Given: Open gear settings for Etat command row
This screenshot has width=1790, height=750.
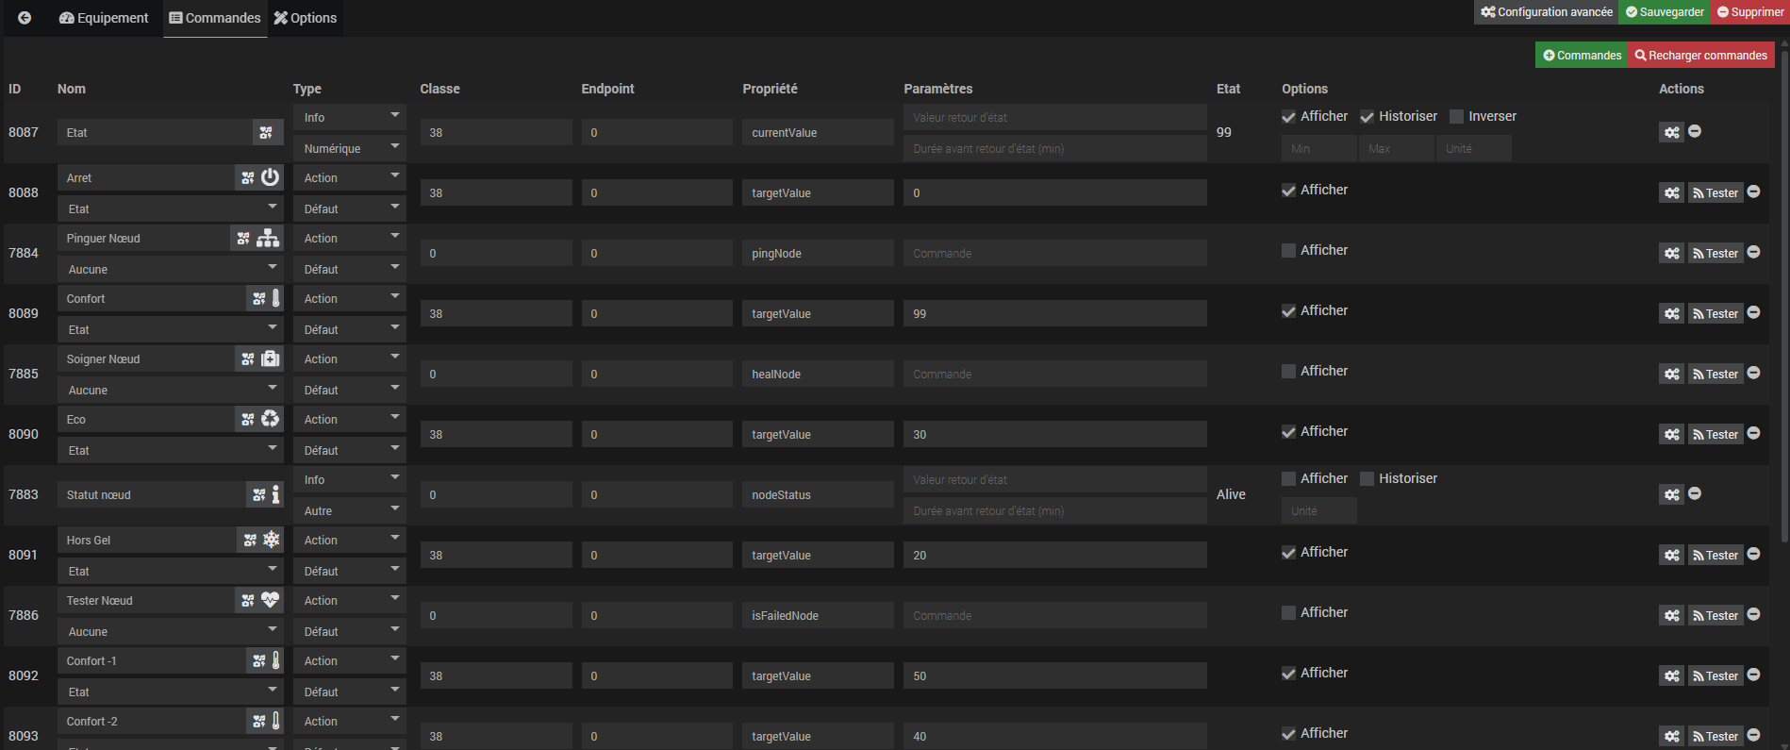Looking at the screenshot, I should [1671, 132].
